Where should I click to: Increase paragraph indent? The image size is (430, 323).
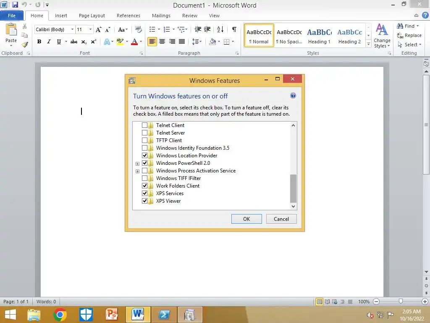coord(207,29)
